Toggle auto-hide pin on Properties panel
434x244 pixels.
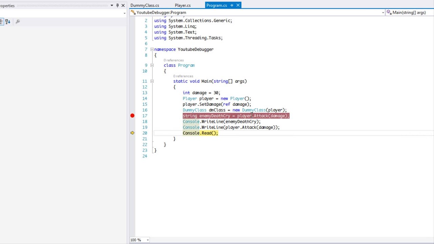click(x=117, y=5)
